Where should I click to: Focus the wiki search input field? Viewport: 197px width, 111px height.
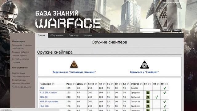pyautogui.click(x=150, y=30)
